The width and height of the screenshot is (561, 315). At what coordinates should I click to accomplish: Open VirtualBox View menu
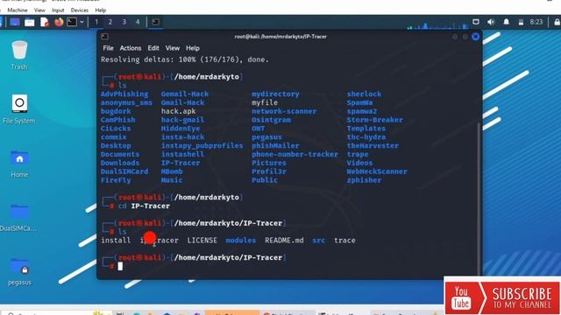coord(39,10)
